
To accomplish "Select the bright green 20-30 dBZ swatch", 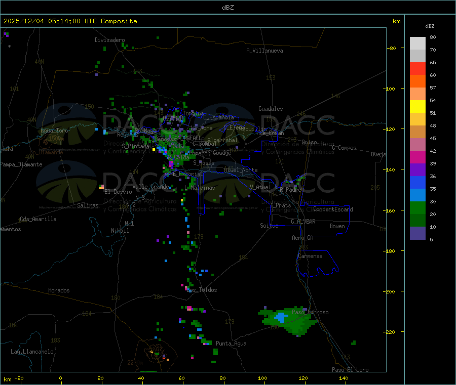I will [417, 207].
